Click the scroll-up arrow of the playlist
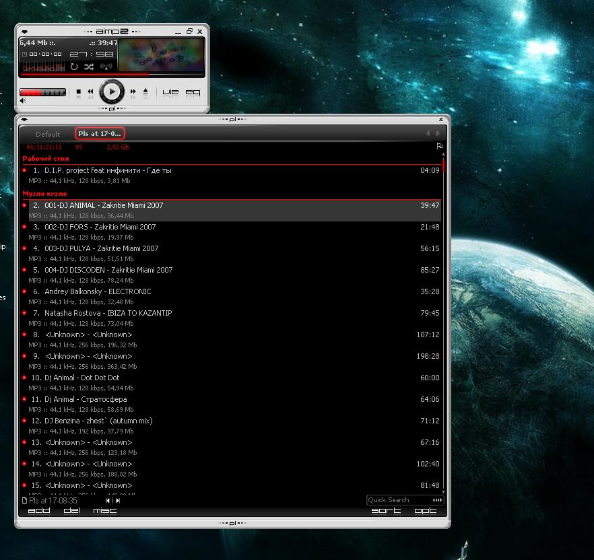 [443, 154]
